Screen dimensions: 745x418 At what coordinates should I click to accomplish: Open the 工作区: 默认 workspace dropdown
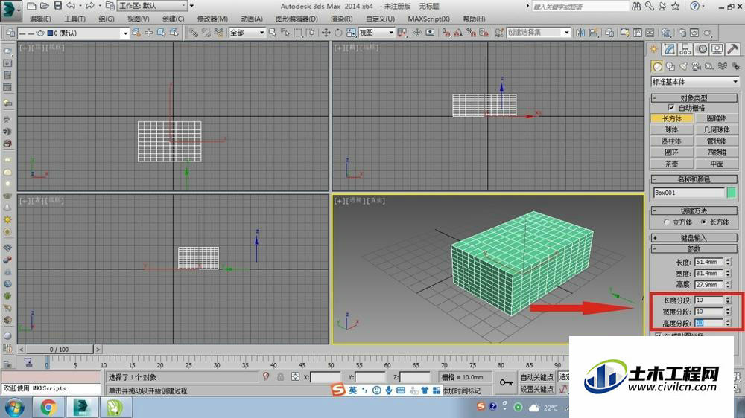(153, 6)
